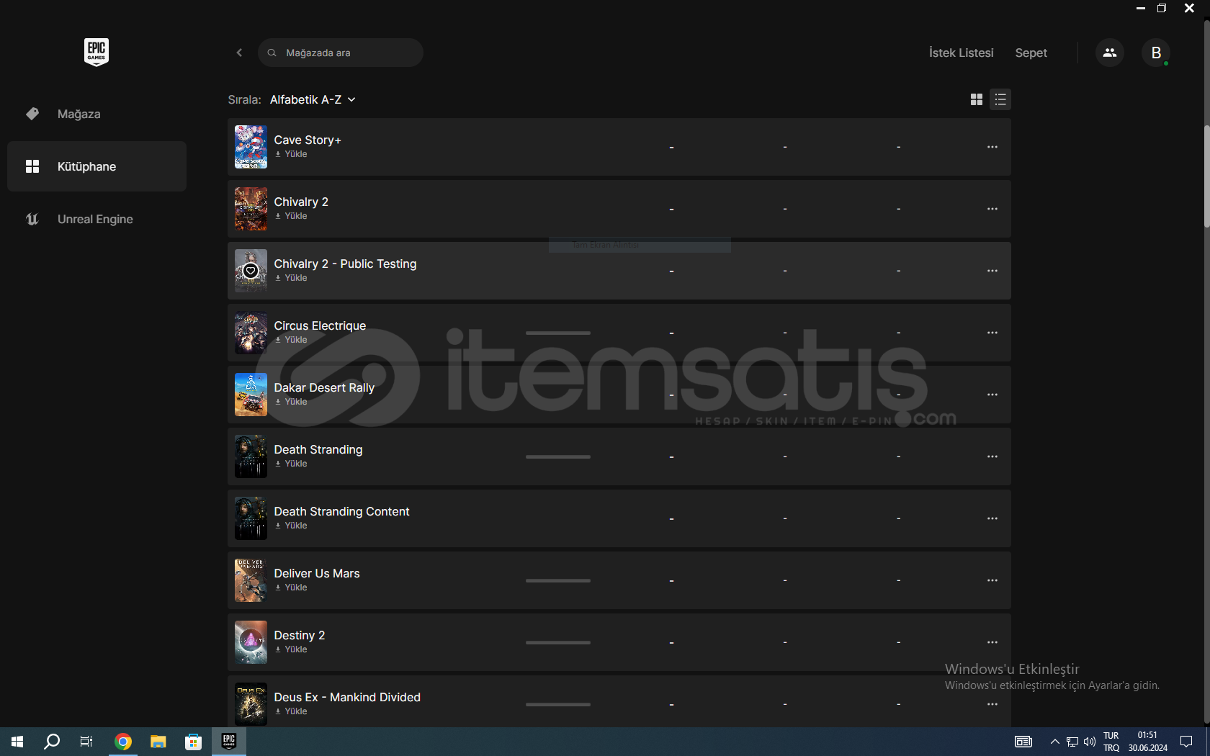Switch to grid view
The image size is (1210, 756).
[x=977, y=99]
